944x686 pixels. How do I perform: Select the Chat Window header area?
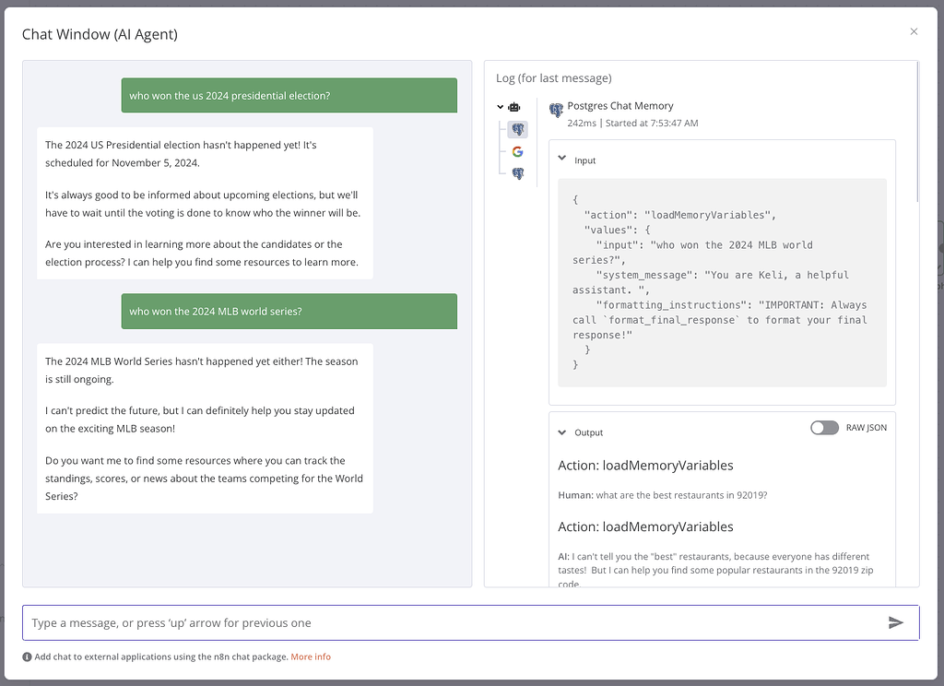tap(100, 34)
